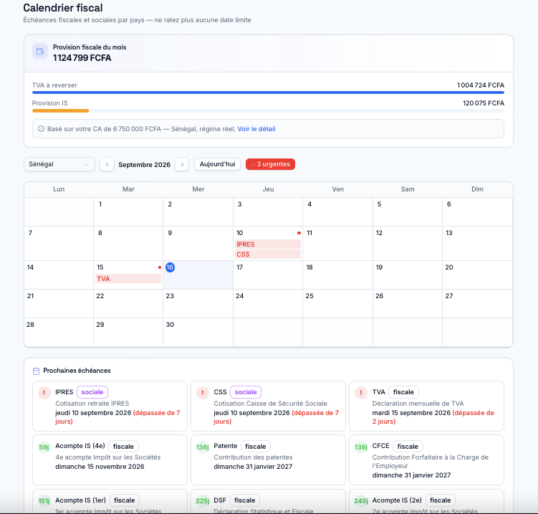Click the alert icon on the CSS card
This screenshot has width=538, height=514.
[x=203, y=392]
